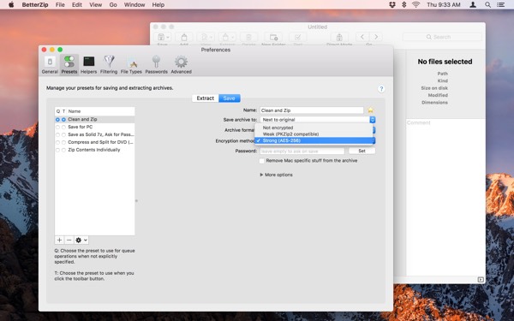This screenshot has height=321, width=514.
Task: Open the View menu
Action: coord(95,4)
